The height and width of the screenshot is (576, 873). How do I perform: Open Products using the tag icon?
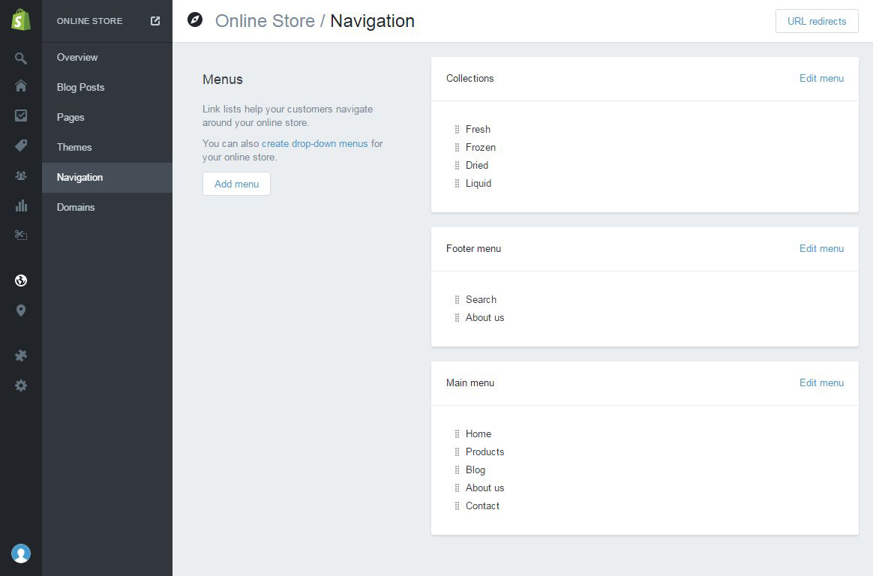pyautogui.click(x=21, y=145)
